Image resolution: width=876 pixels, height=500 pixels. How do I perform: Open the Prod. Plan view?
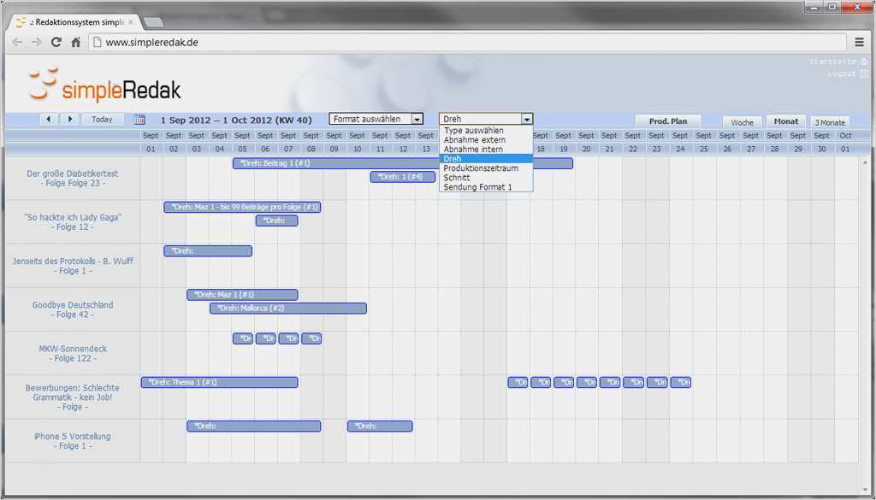click(x=668, y=121)
